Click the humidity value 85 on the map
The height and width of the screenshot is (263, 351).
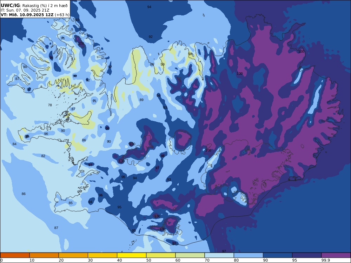[71, 203]
